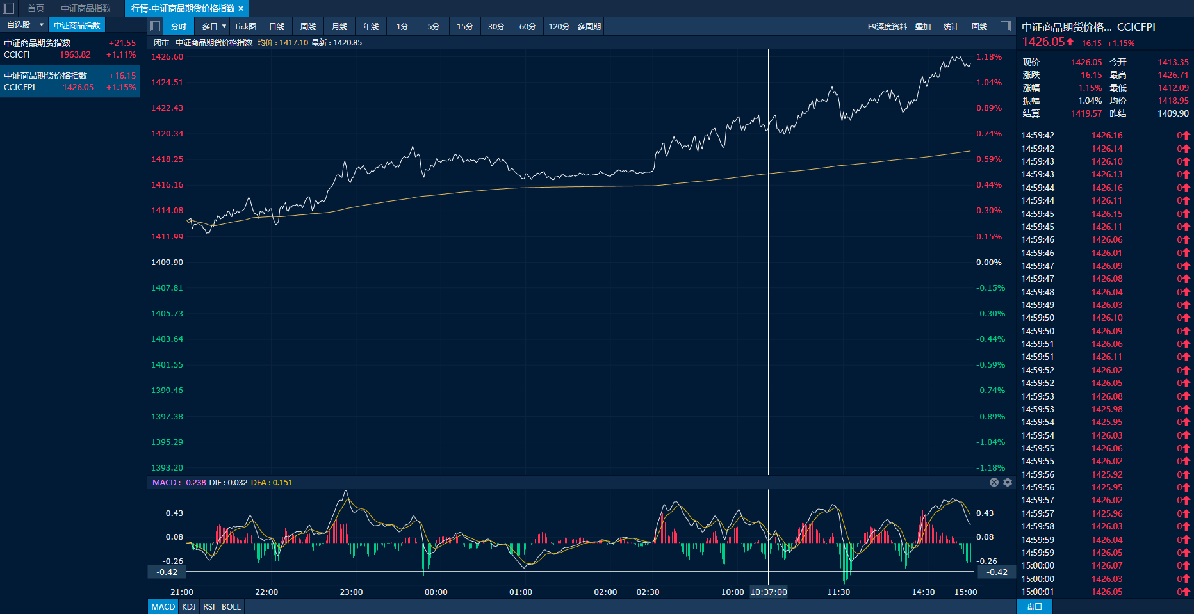Click the 21:00 time axis label

pyautogui.click(x=182, y=592)
